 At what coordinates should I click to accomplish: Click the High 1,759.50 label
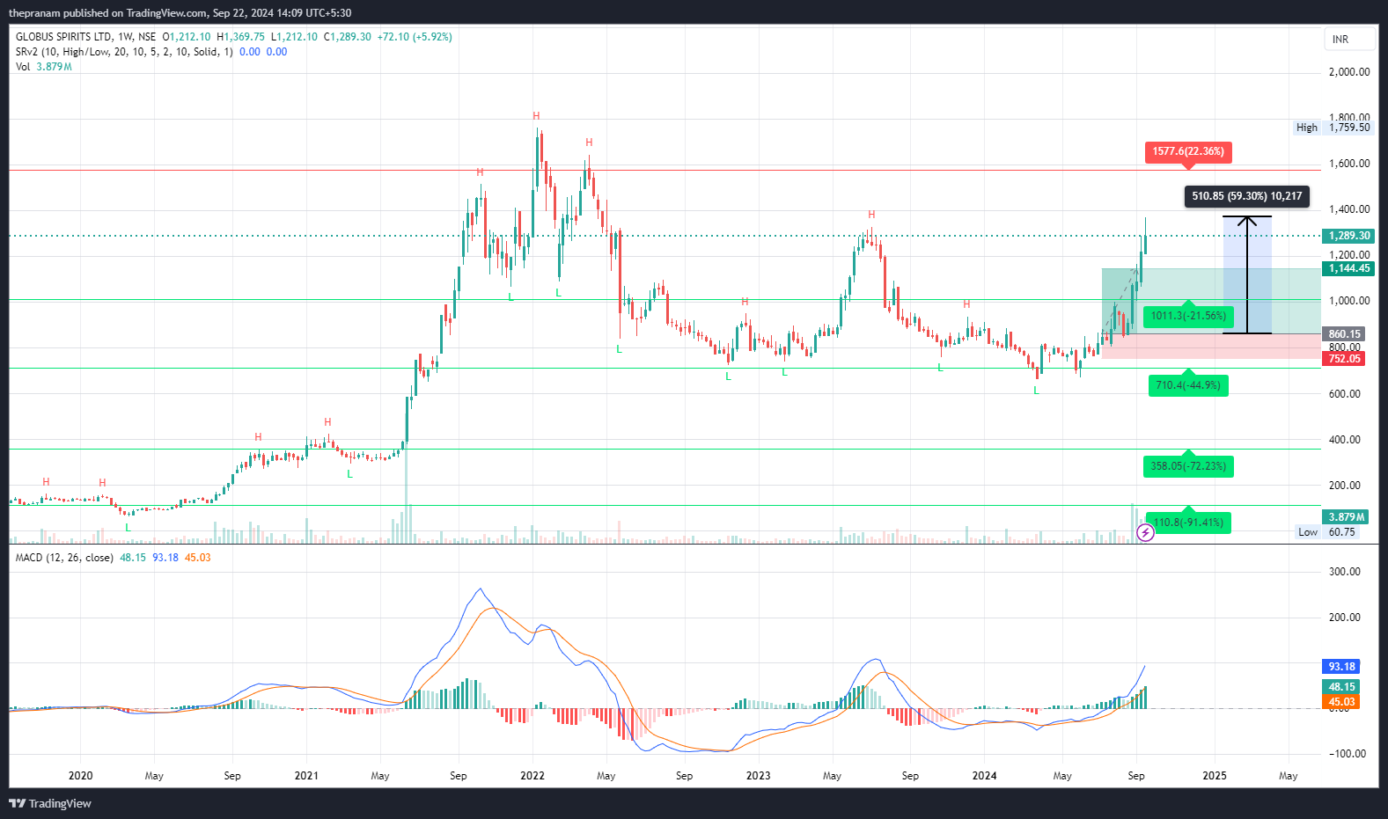[1333, 128]
